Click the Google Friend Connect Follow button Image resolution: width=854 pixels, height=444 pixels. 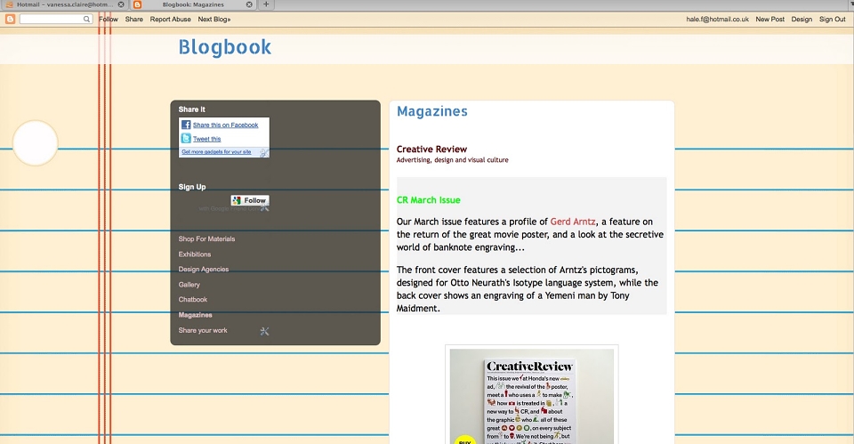pos(250,200)
